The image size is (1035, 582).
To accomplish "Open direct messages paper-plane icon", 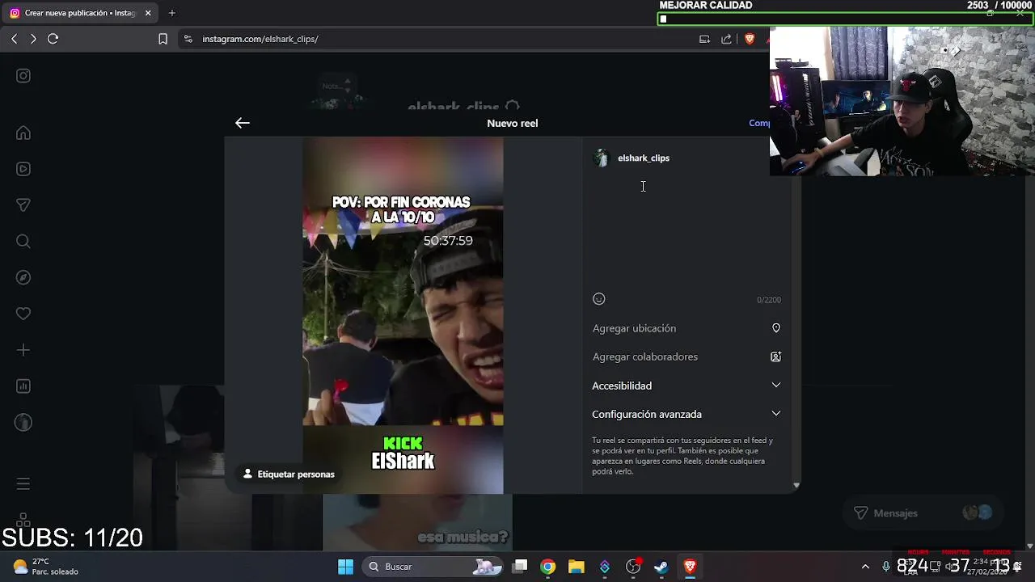I will coord(23,205).
